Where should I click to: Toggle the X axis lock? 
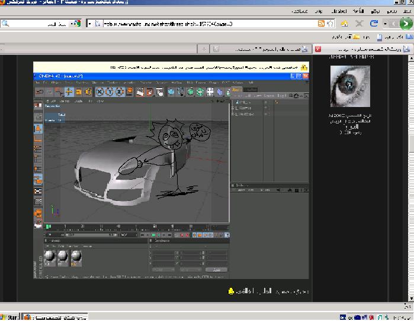(x=100, y=92)
